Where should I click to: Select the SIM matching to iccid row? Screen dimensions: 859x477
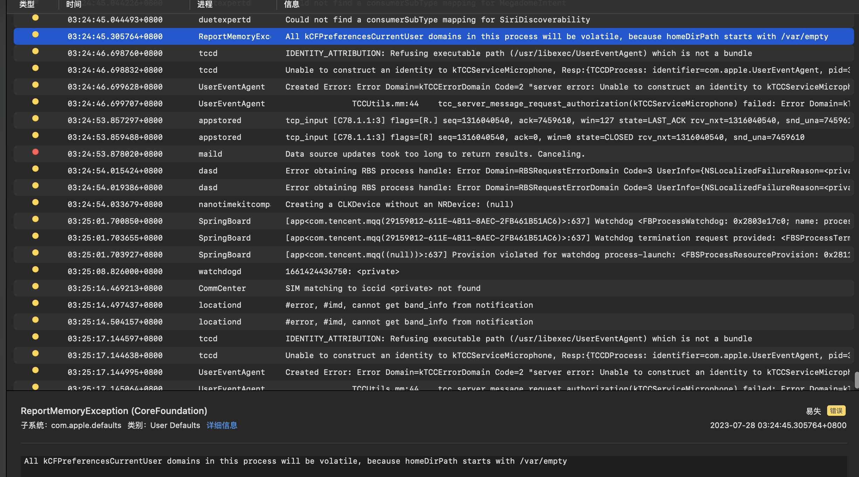pos(383,289)
